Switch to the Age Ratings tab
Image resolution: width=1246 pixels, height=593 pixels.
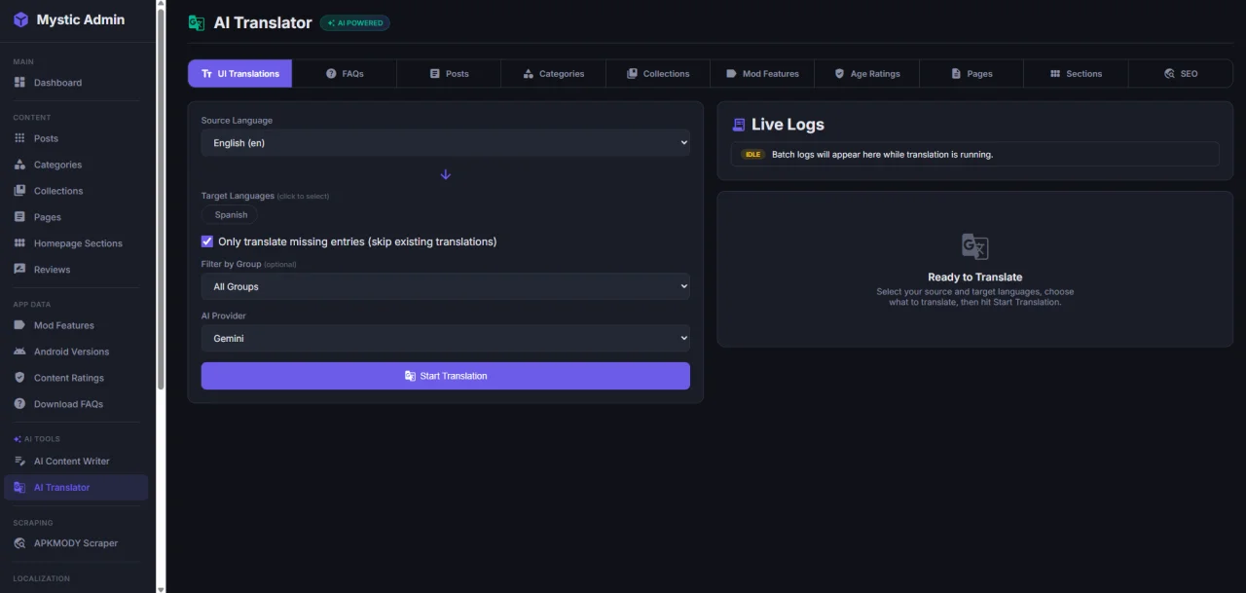coord(867,74)
